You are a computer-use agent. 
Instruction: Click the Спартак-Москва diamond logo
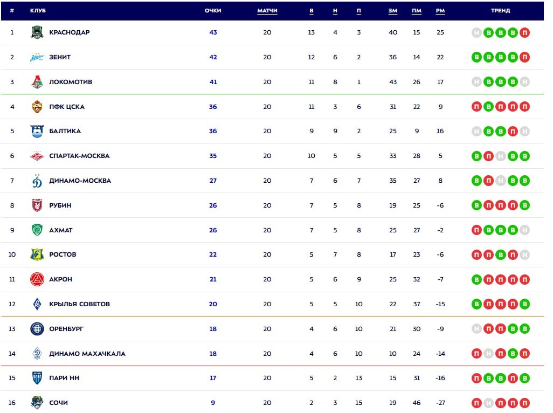(x=37, y=156)
